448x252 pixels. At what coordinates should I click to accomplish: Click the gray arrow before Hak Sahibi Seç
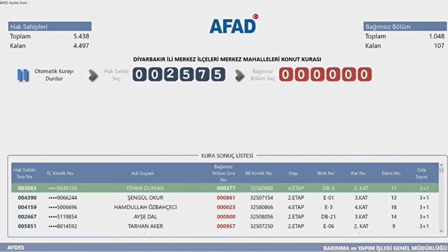[x=93, y=75]
